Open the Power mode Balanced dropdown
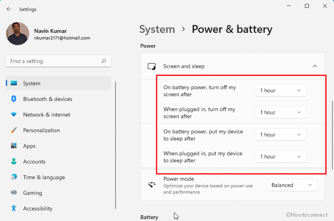334x221 pixels. pos(292,185)
